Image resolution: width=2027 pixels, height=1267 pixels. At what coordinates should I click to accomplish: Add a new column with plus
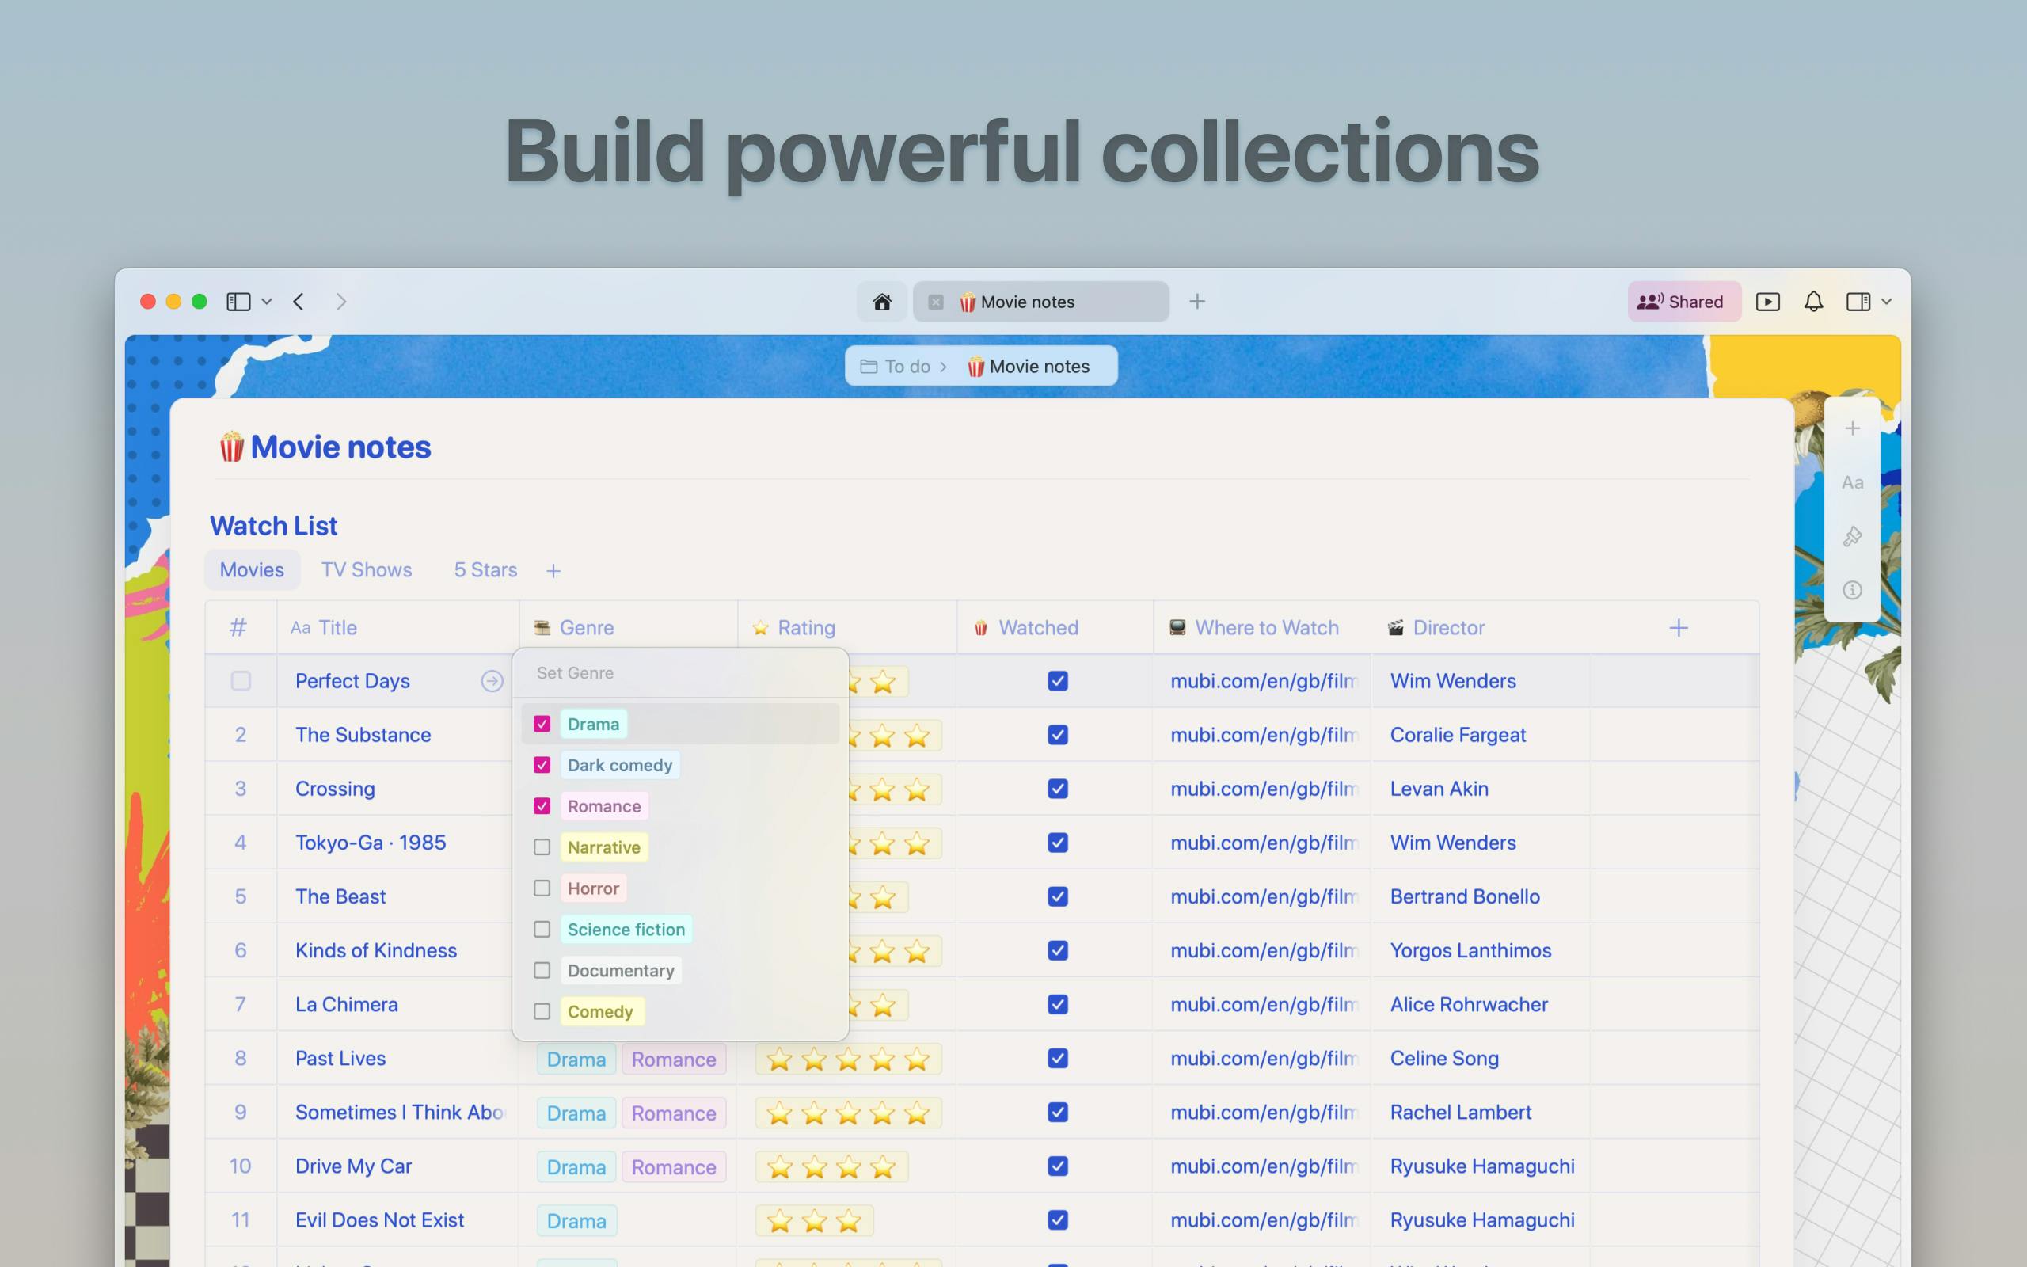point(1678,628)
